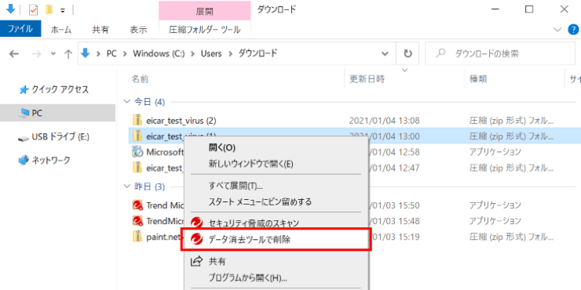The image size is (581, 290).
Task: Click chevron after Users in breadcrumb
Action: [x=230, y=54]
